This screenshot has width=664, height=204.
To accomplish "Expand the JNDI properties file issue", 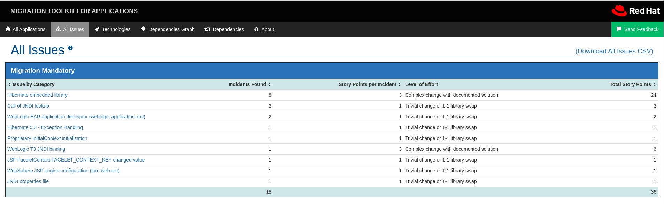I will pos(28,181).
